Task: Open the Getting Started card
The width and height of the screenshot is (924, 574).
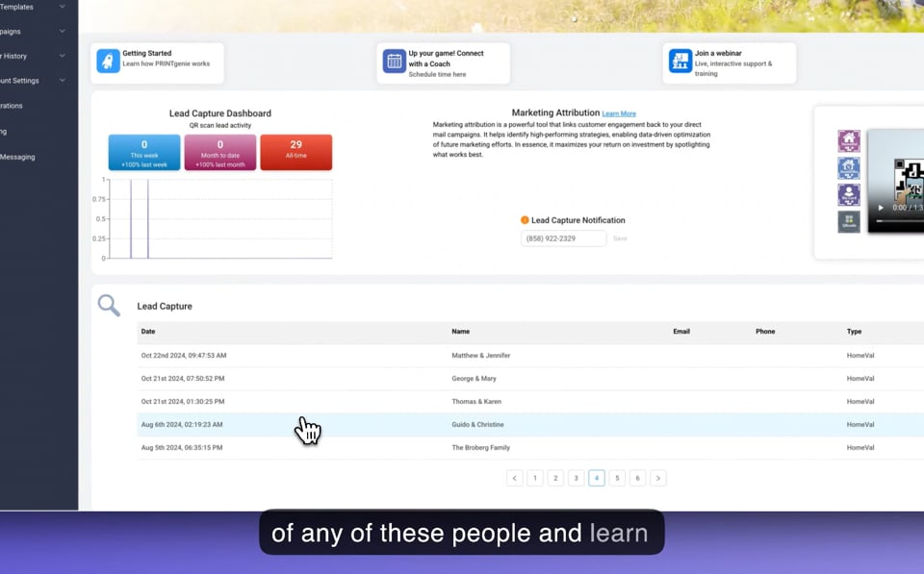Action: (157, 62)
